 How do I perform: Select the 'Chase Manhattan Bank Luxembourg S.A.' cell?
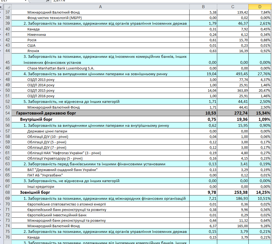point(61,68)
